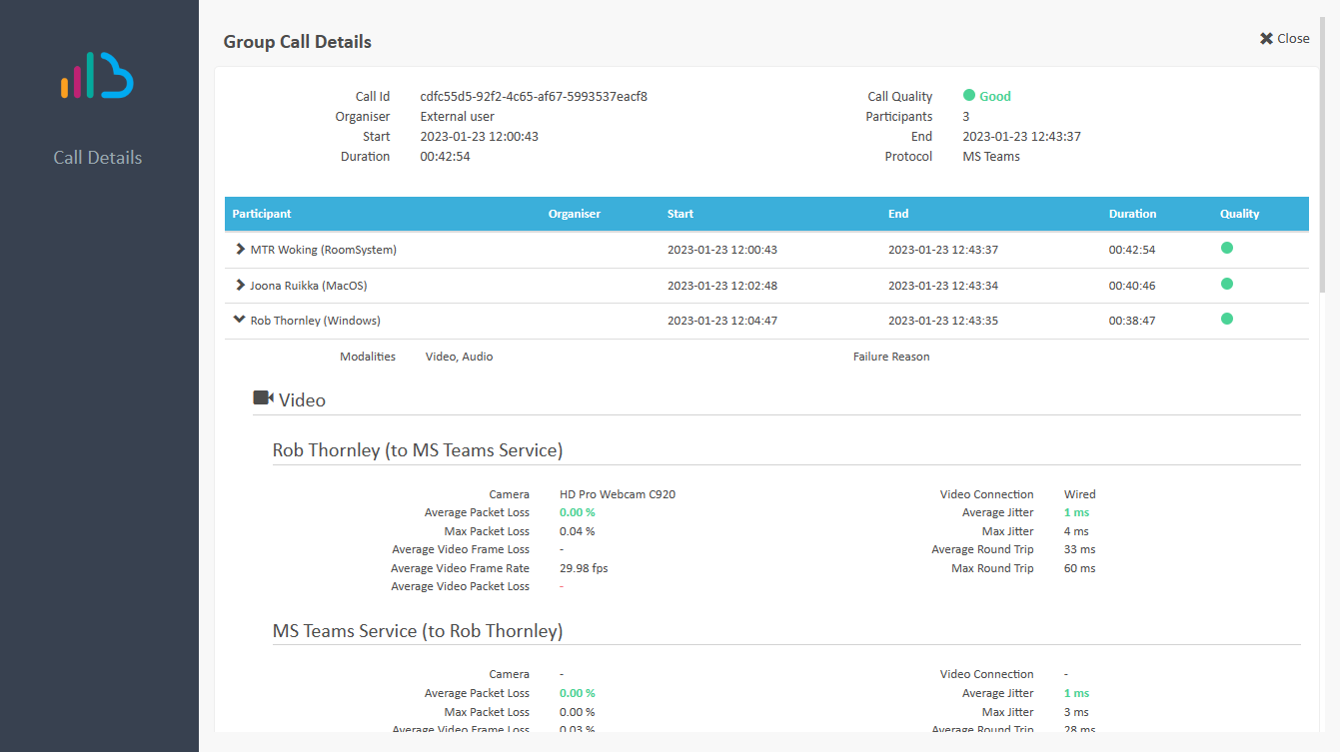Select the Call Id value cdfc55d5-92f2-4c65-af67-5993537eacf8
Screen dimensions: 1340x752
(534, 97)
